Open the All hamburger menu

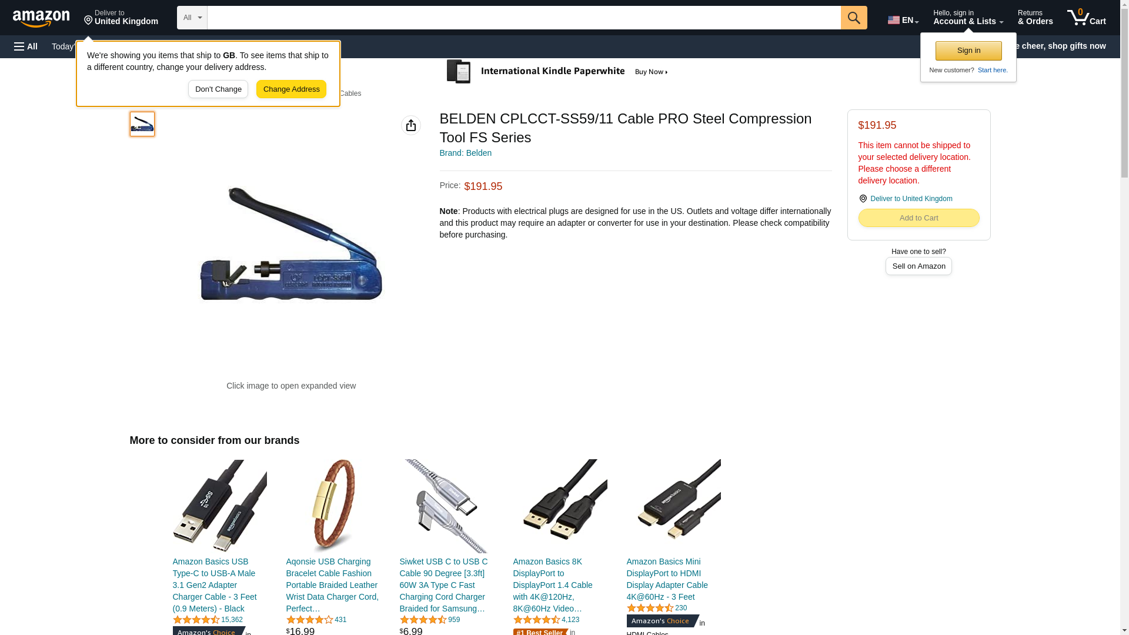coord(26,46)
